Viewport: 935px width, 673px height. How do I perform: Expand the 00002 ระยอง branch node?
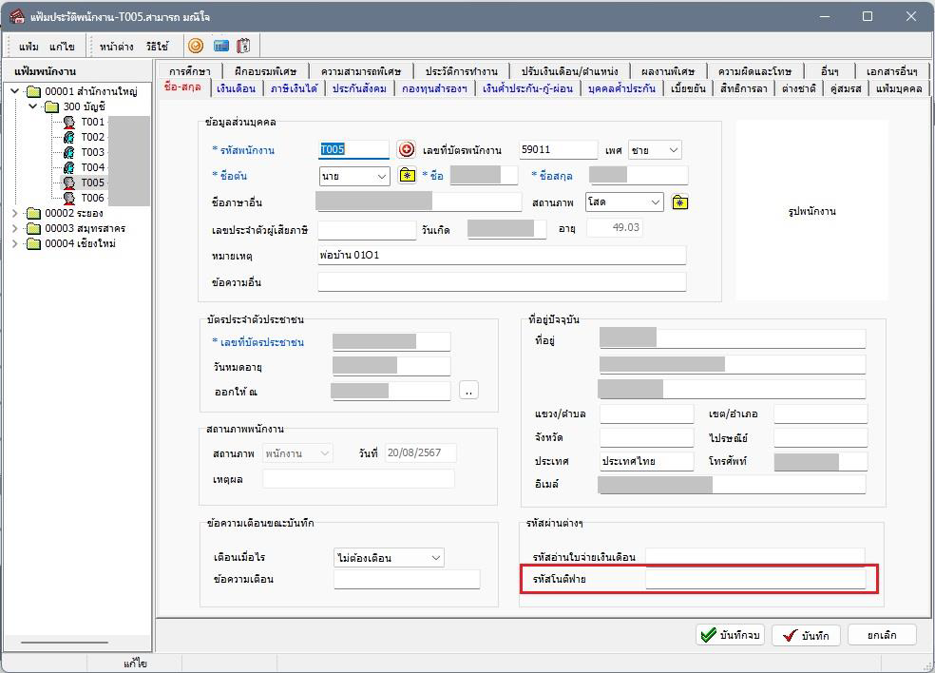click(15, 213)
